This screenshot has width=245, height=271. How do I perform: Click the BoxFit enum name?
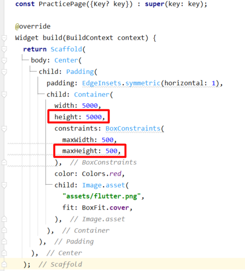coord(94,207)
